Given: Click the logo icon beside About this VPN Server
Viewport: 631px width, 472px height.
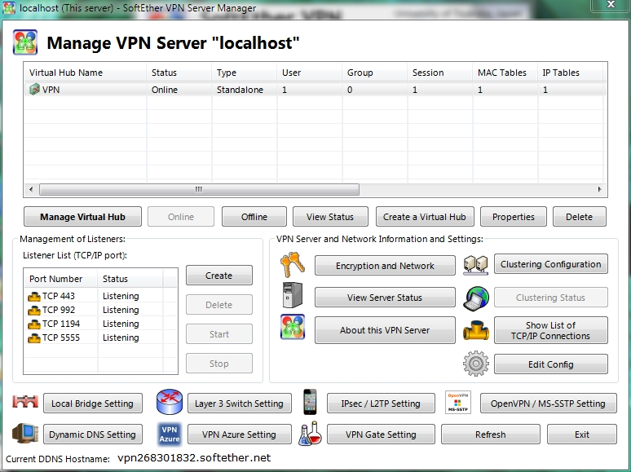Looking at the screenshot, I should coord(293,327).
